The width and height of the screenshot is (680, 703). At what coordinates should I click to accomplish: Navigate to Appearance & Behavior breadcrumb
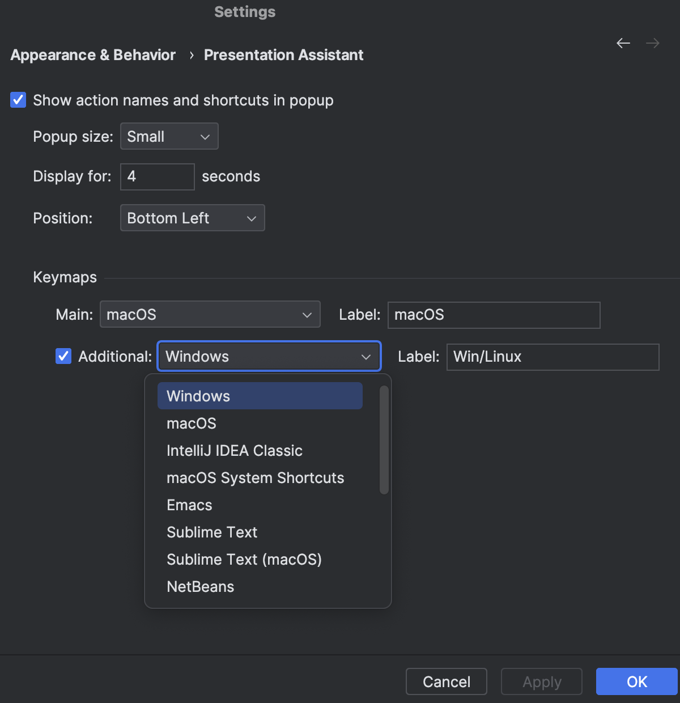[x=92, y=54]
